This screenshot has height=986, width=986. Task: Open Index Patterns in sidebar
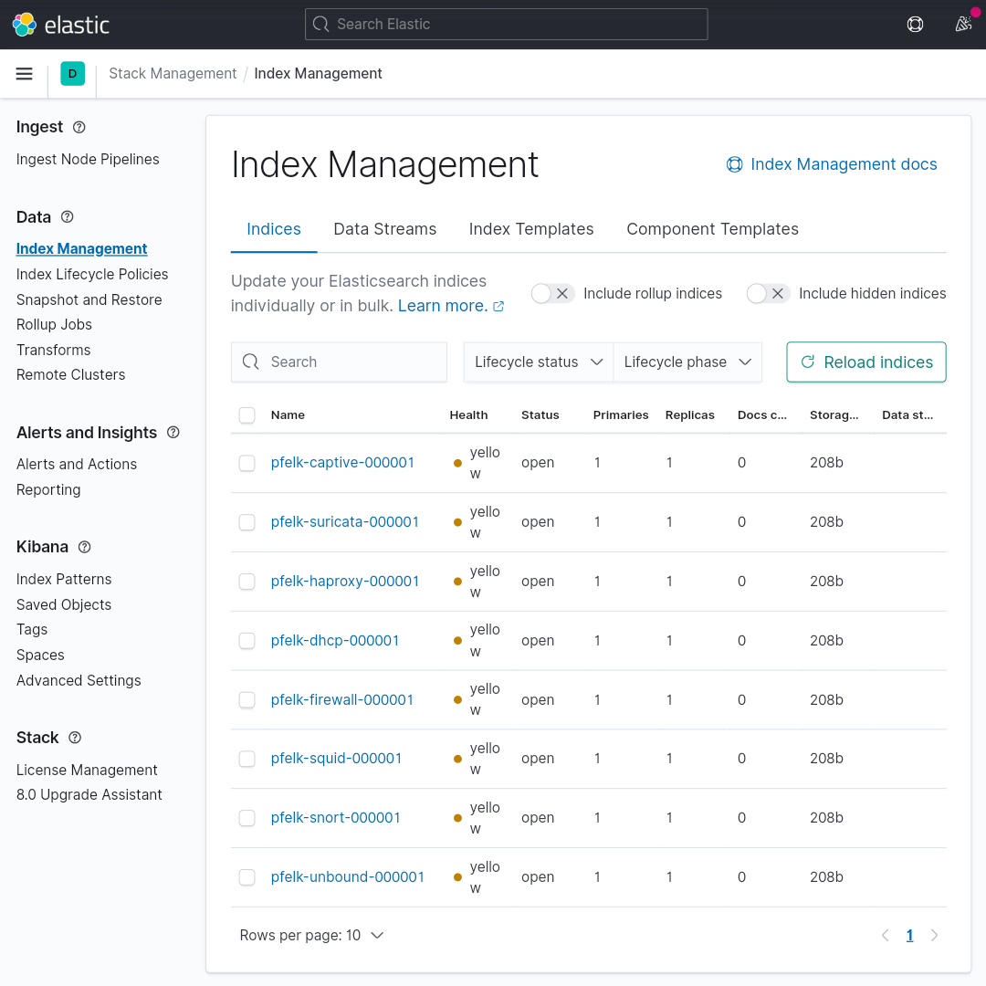[x=64, y=579]
